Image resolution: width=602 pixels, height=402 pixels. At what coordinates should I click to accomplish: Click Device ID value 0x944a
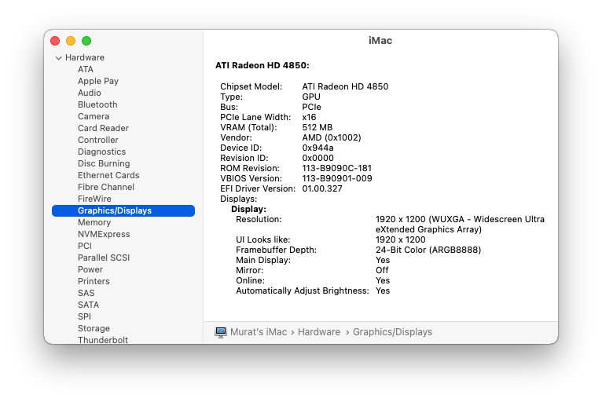click(318, 148)
